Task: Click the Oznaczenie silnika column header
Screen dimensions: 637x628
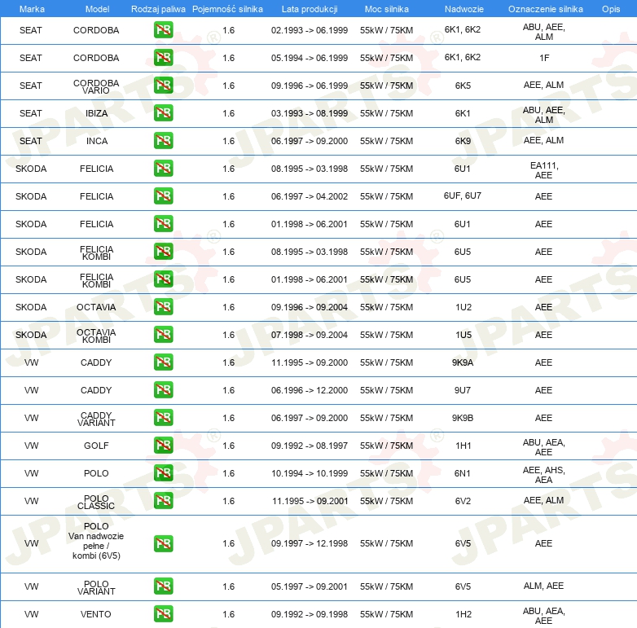Action: point(546,9)
